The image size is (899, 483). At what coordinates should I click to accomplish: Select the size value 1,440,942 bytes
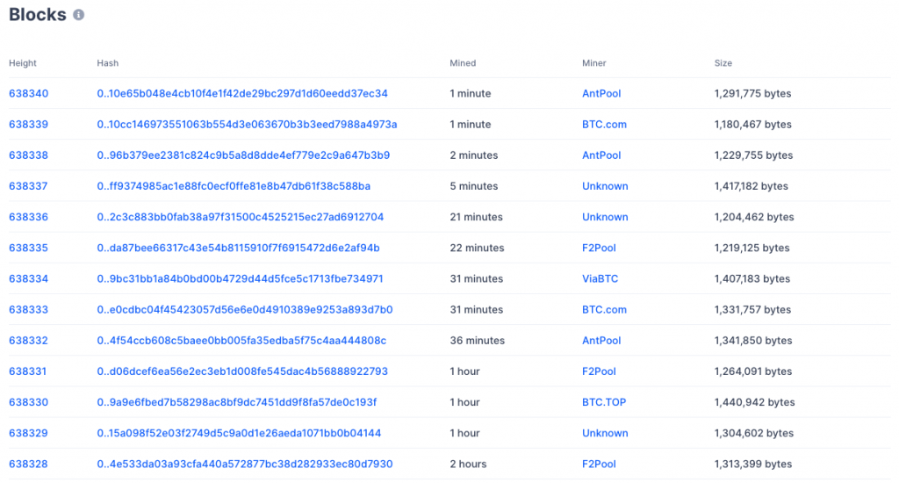click(x=754, y=403)
